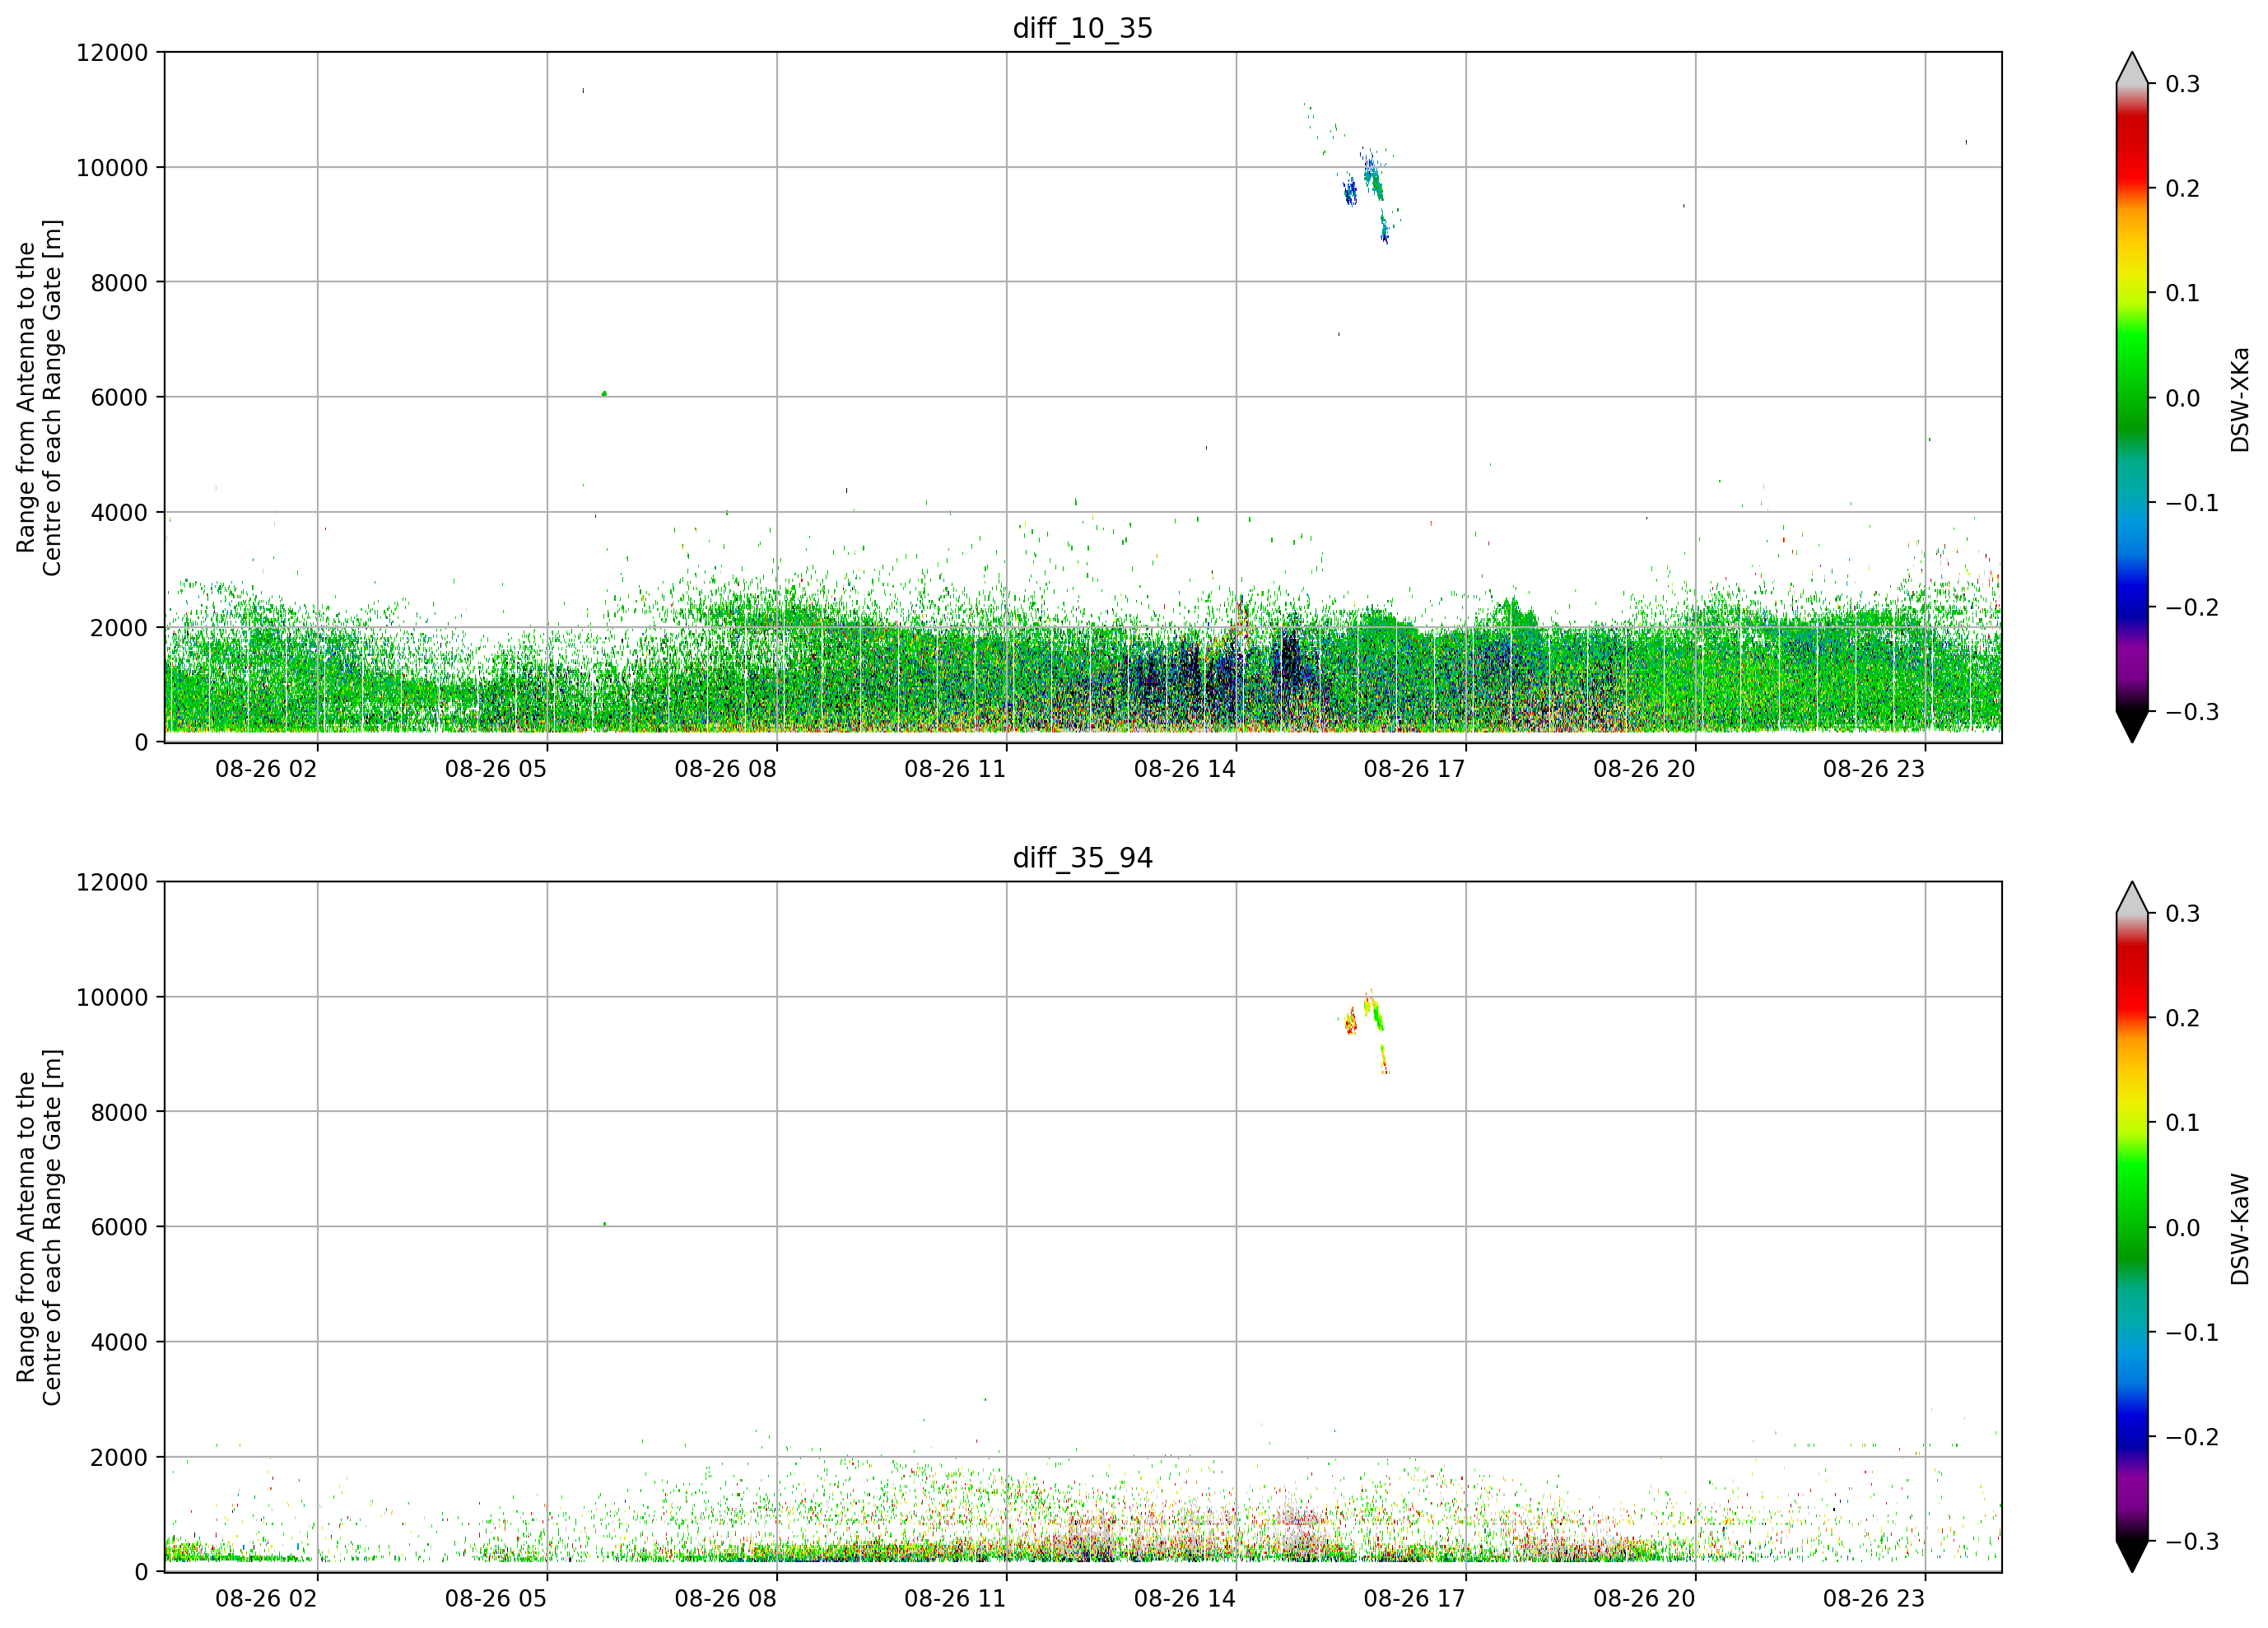This screenshot has height=1628, width=2268.
Task: Click the 0.0 tick on DSW-XKa colorbar
Action: tap(2183, 398)
